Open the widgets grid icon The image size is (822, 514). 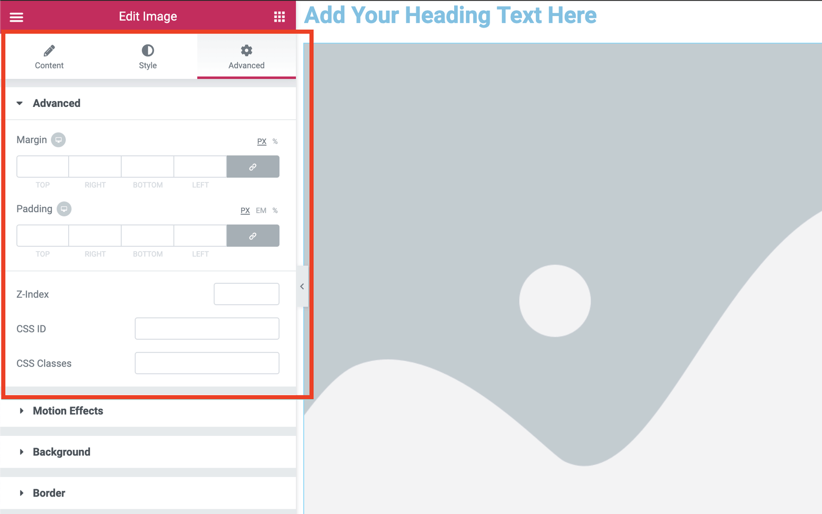point(279,17)
